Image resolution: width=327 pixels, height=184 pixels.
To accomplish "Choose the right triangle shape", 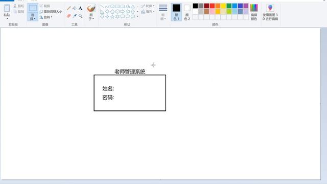I will 102,11.
